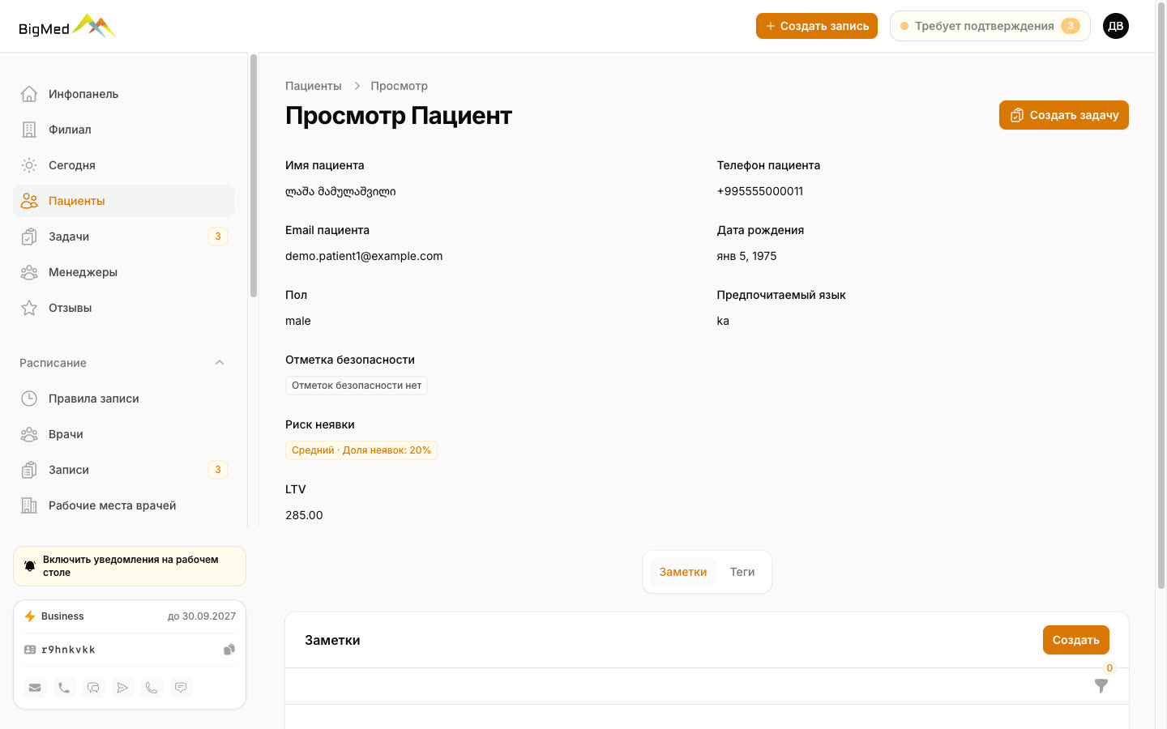Click Создать in the Заметки panel

point(1076,640)
